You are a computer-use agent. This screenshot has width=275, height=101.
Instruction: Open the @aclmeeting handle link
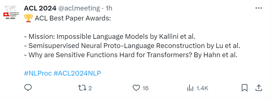[79, 8]
